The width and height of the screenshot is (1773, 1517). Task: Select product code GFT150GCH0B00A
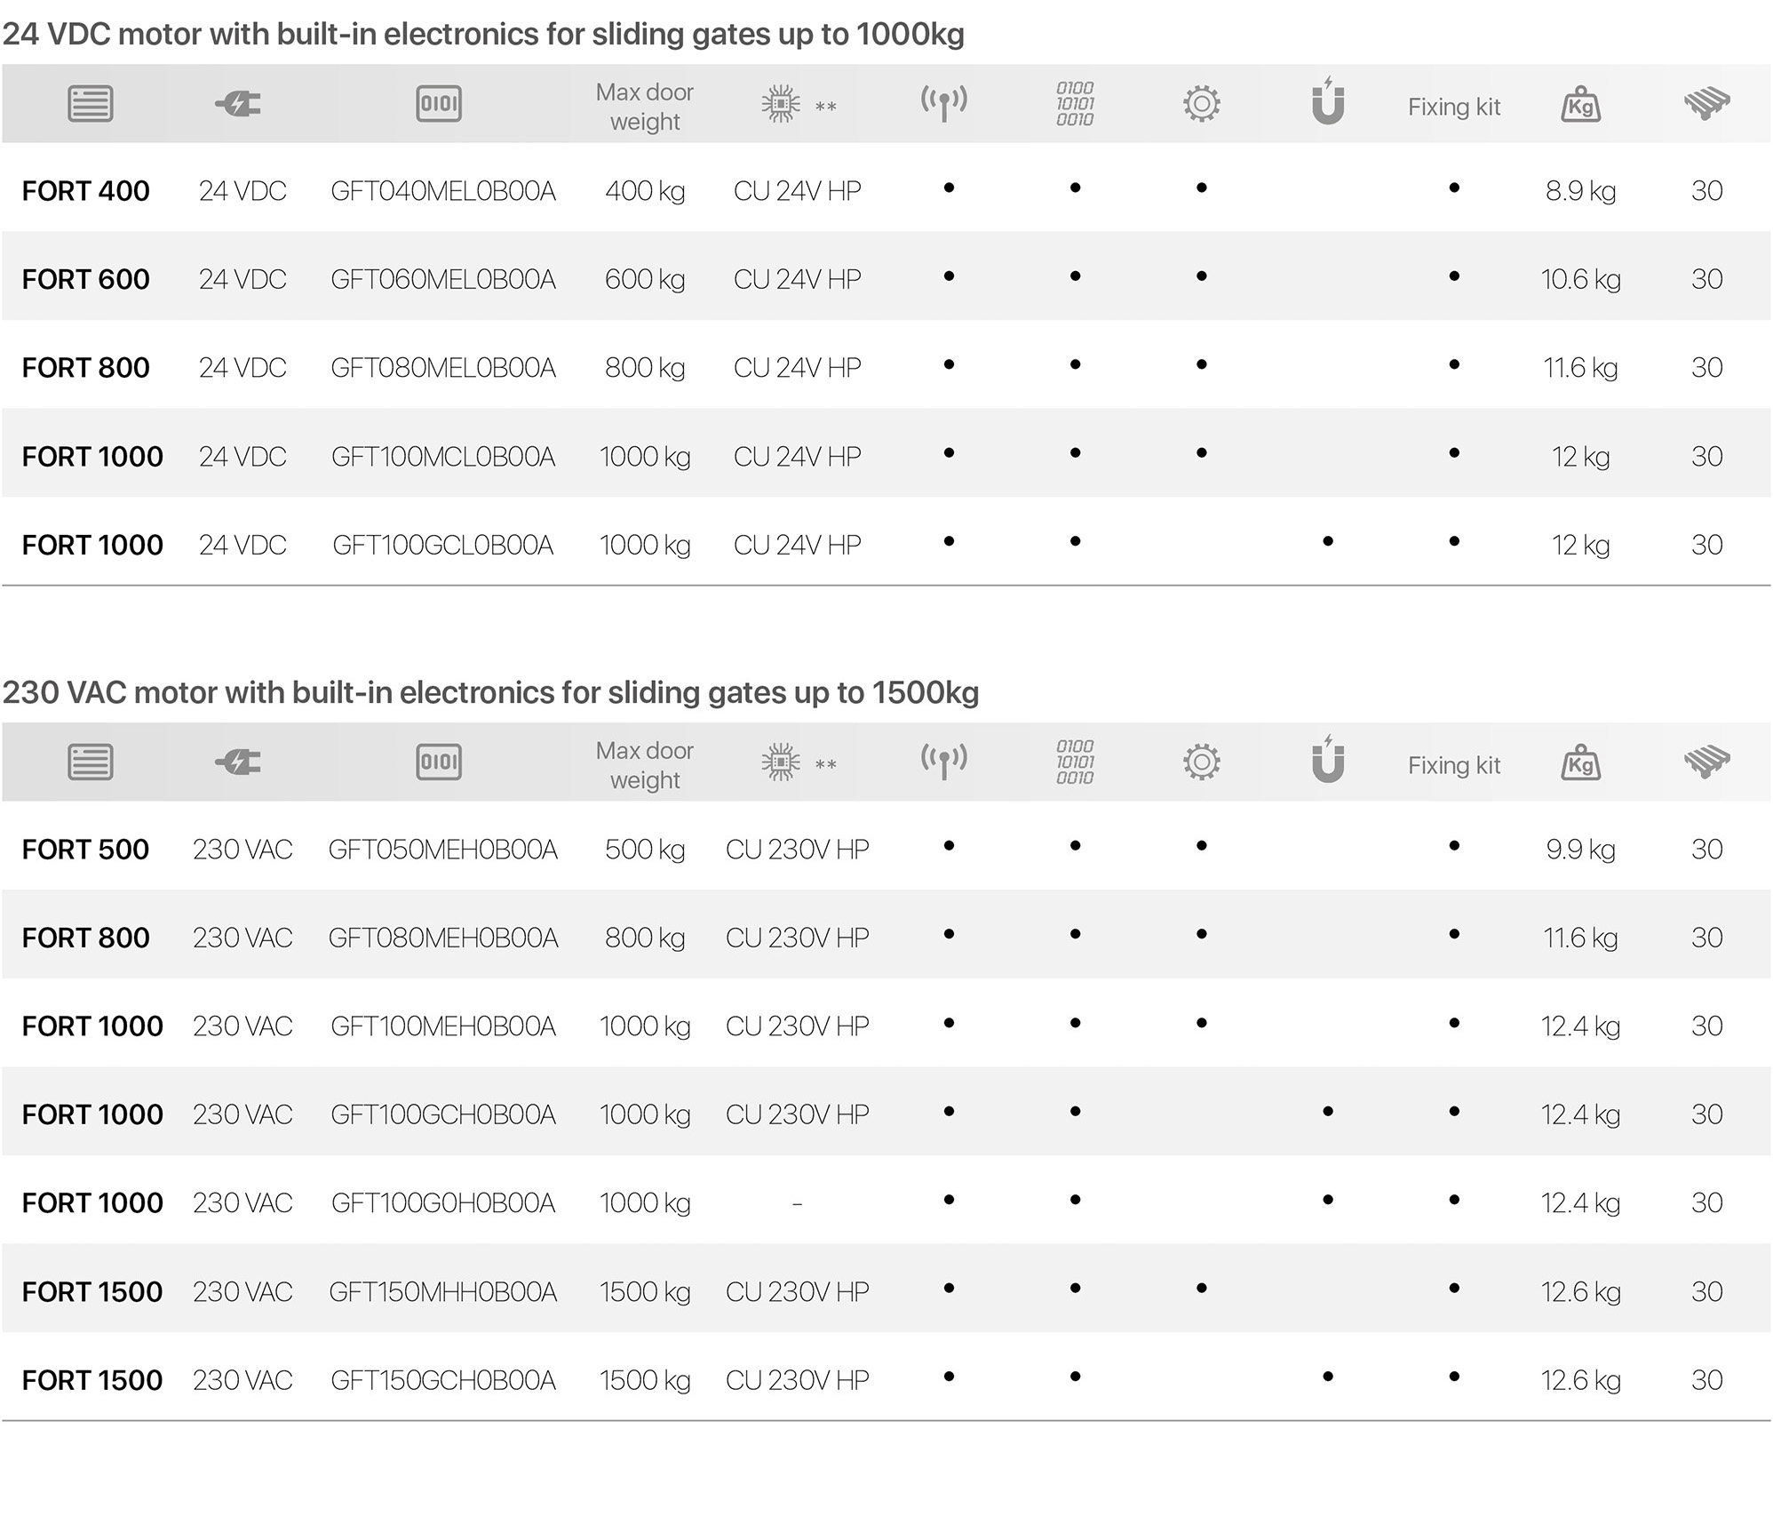click(x=442, y=1380)
